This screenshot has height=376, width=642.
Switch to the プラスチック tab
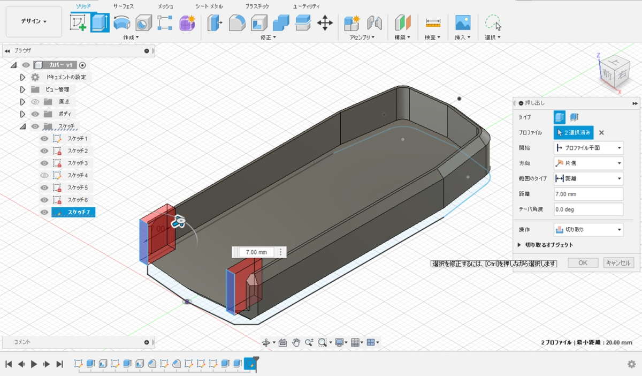(257, 6)
